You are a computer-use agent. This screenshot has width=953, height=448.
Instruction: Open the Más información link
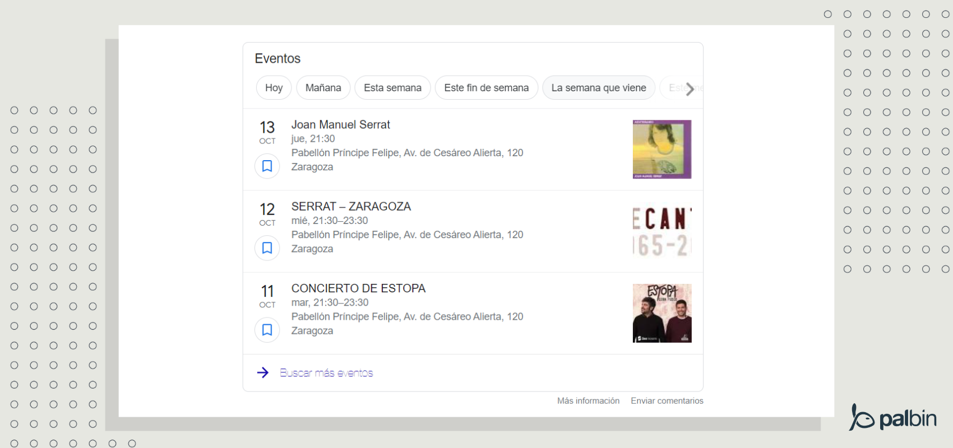point(588,401)
